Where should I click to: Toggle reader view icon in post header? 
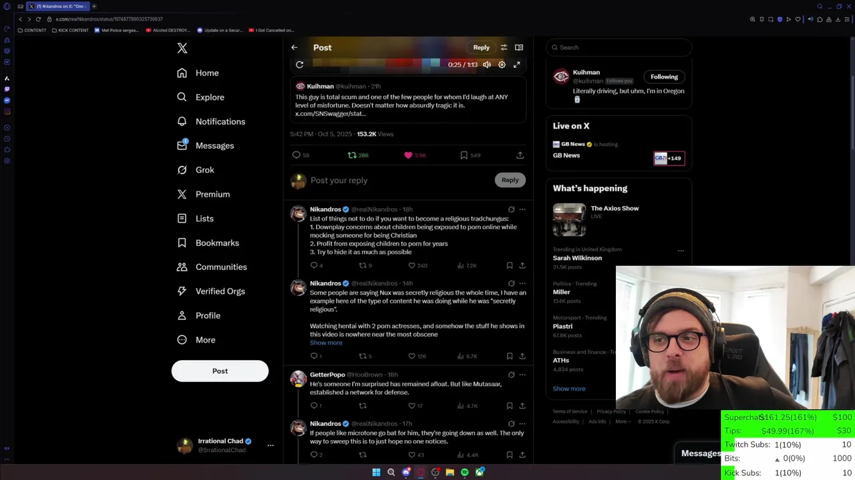coord(519,47)
